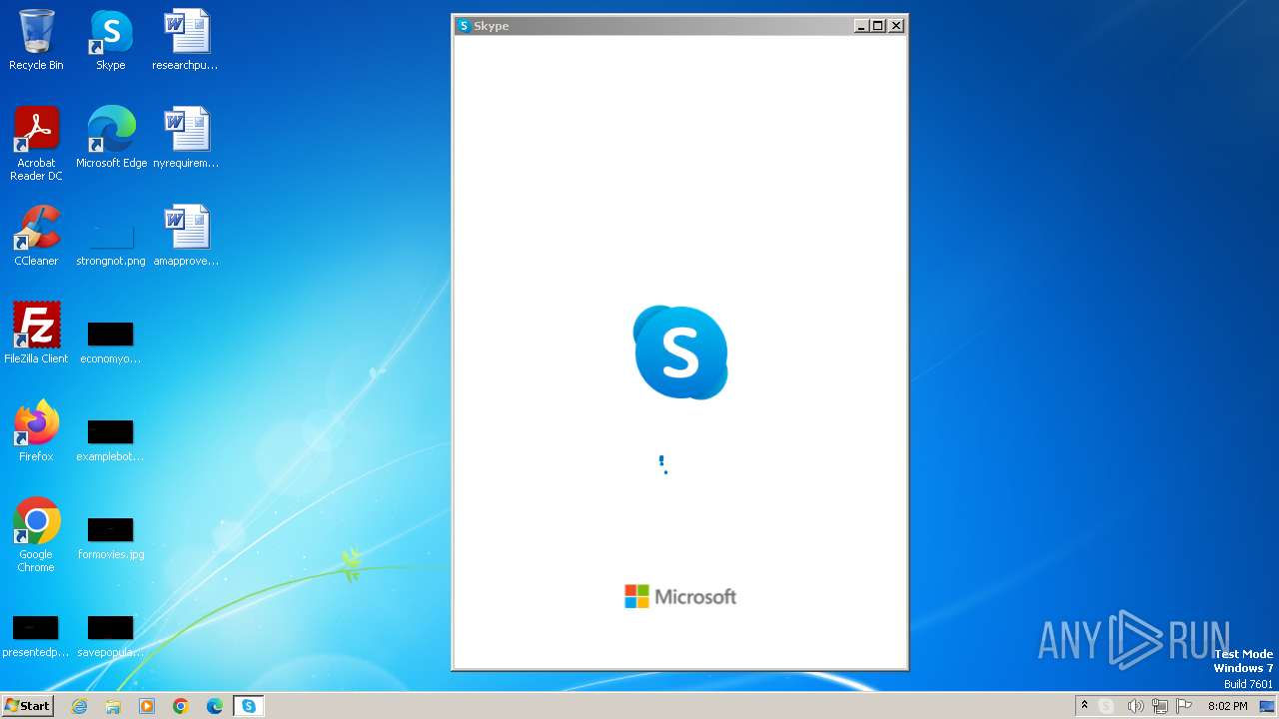Open Skype window system menu icon
The width and height of the screenshot is (1279, 719).
[464, 26]
